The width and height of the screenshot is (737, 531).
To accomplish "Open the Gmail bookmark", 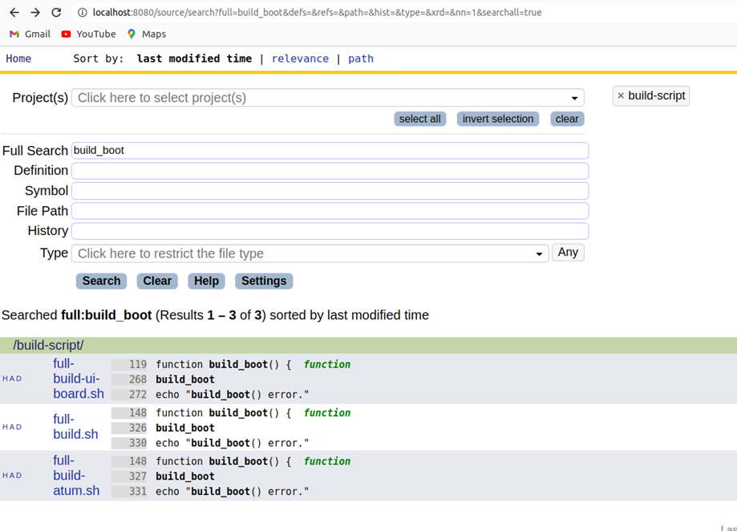I will [30, 34].
